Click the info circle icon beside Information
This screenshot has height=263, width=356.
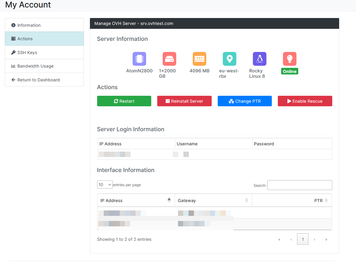(x=14, y=25)
